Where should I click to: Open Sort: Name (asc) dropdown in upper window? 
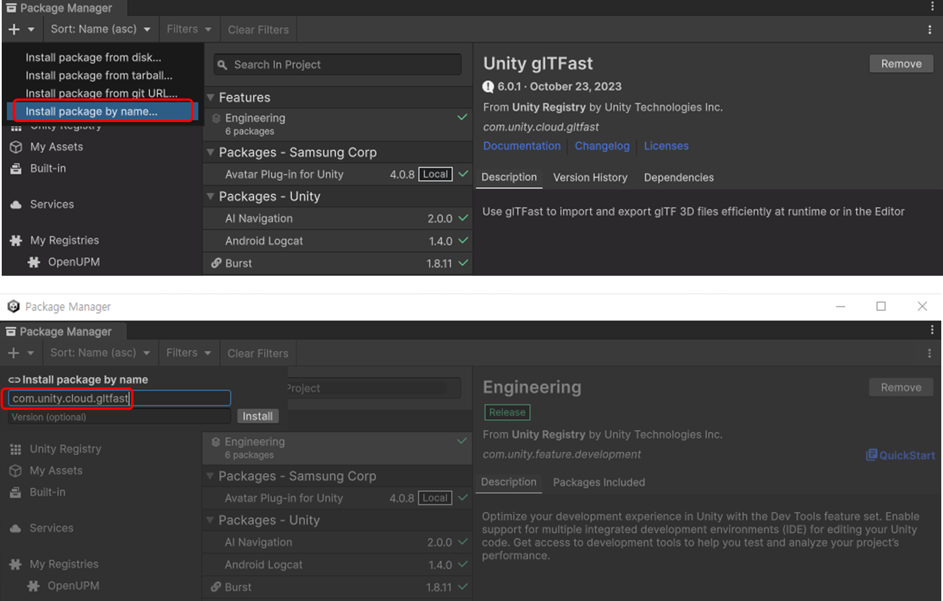click(x=101, y=29)
